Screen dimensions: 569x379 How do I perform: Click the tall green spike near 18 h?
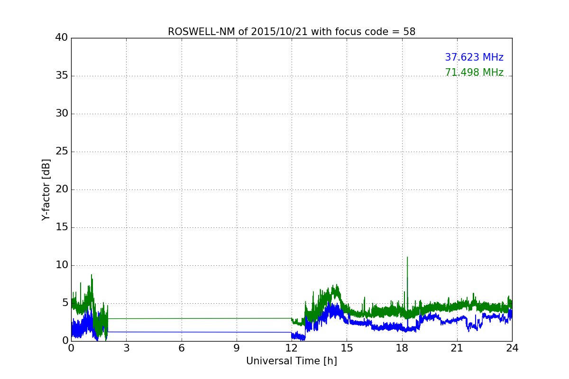pos(407,284)
